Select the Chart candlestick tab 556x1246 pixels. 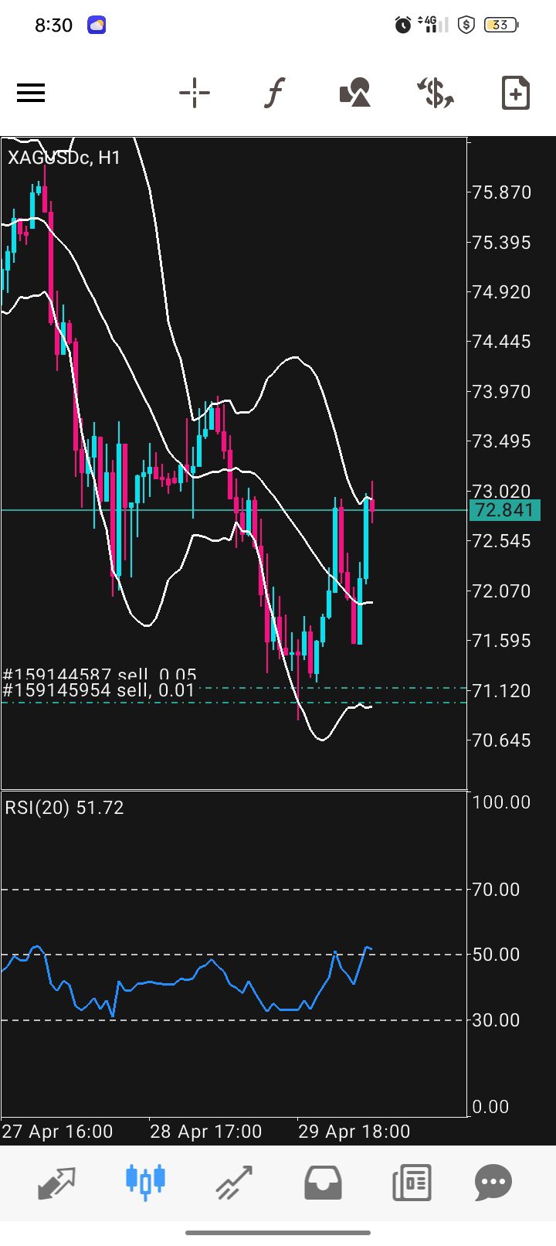coord(145,1182)
